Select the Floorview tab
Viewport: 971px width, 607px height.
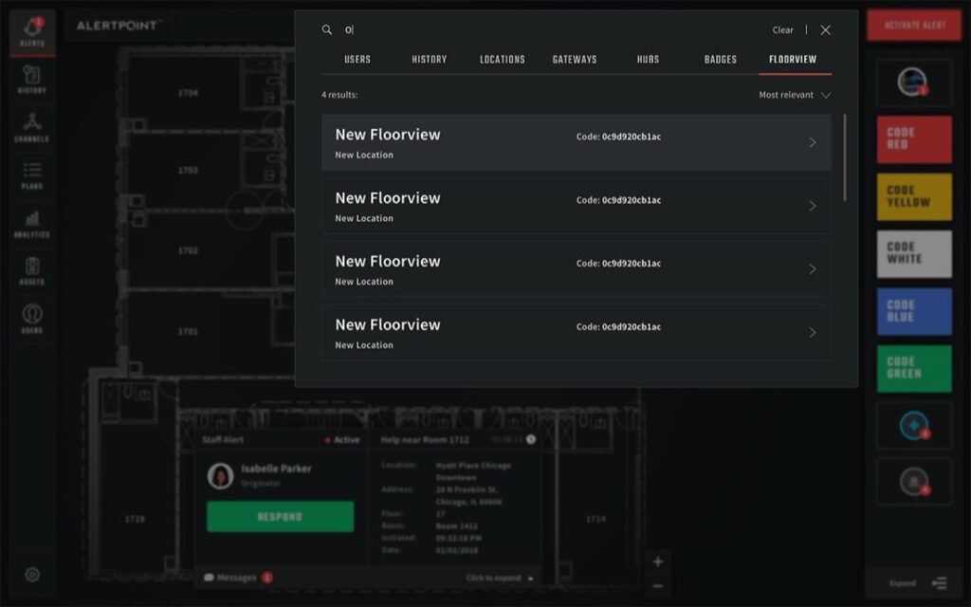[793, 60]
